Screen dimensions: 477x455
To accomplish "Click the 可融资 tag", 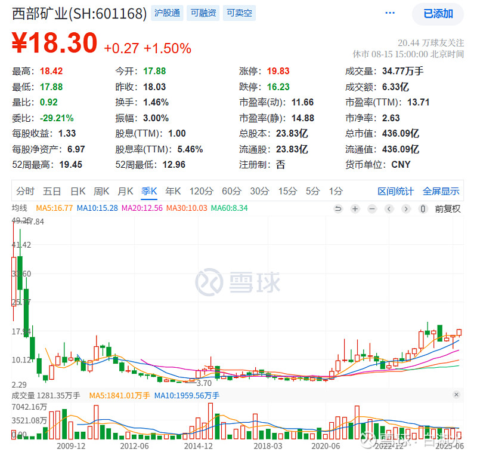I will click(x=203, y=13).
